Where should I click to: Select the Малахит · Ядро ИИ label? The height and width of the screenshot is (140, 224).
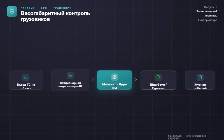115,86
